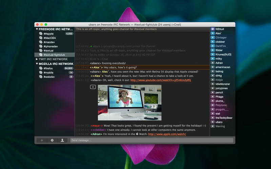
Task: Click the chat bubble icon beside #firefox
Action: [41, 68]
